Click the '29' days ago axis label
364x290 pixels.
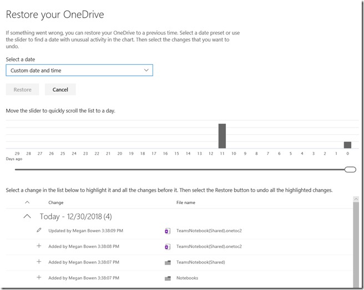(17, 154)
